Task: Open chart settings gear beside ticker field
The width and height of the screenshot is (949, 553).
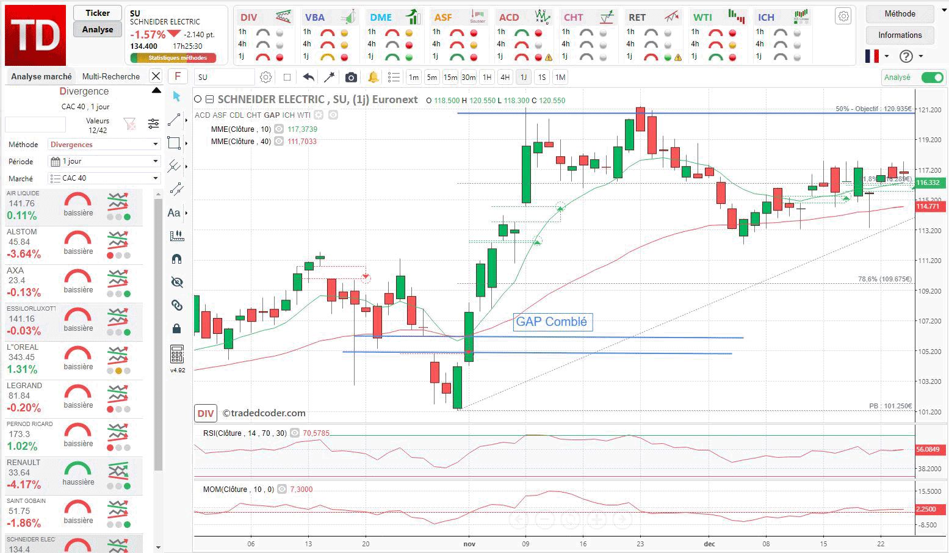Action: click(x=266, y=78)
